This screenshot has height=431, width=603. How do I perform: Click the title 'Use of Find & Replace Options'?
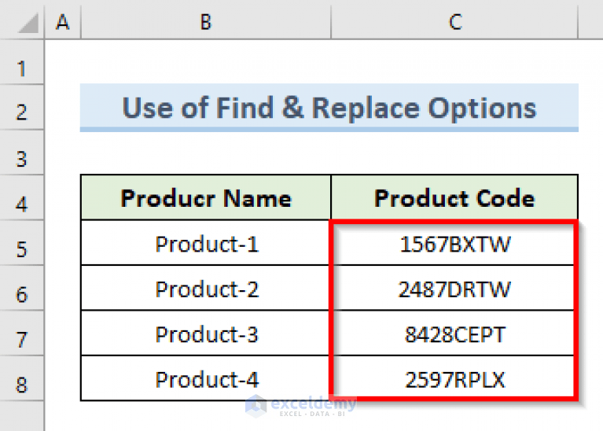point(329,108)
